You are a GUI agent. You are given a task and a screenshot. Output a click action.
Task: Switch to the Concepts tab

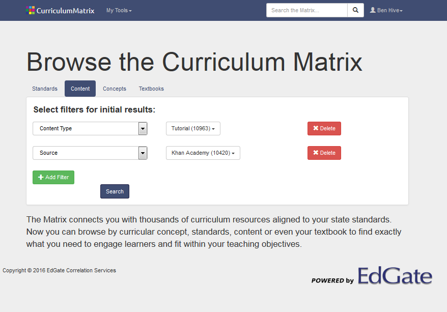click(115, 89)
